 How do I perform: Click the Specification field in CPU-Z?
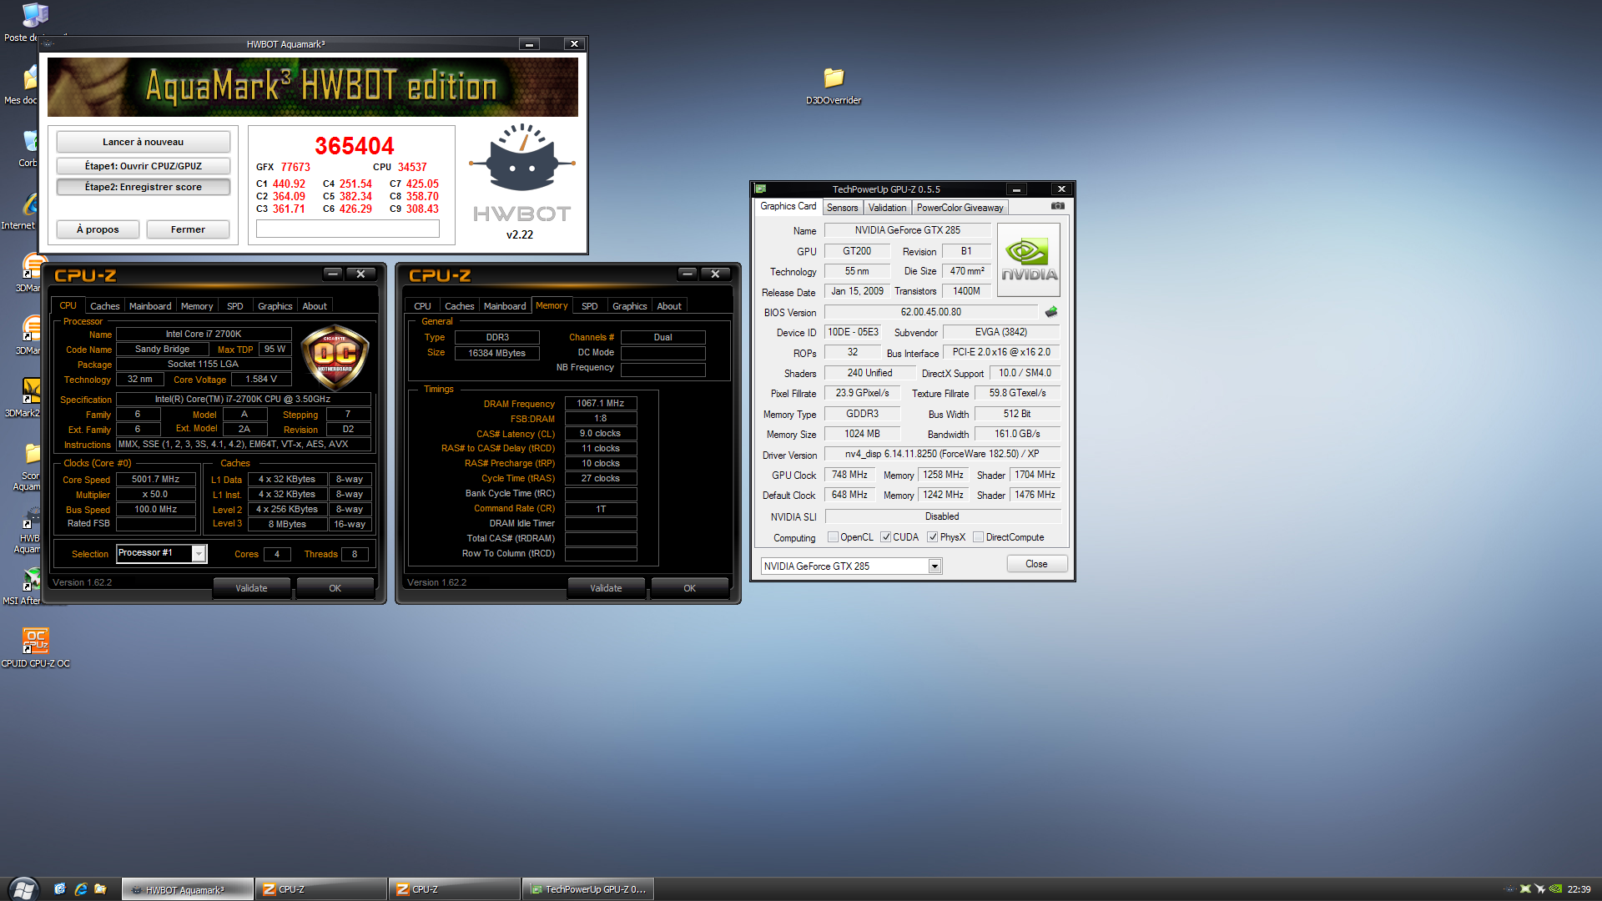pyautogui.click(x=243, y=399)
